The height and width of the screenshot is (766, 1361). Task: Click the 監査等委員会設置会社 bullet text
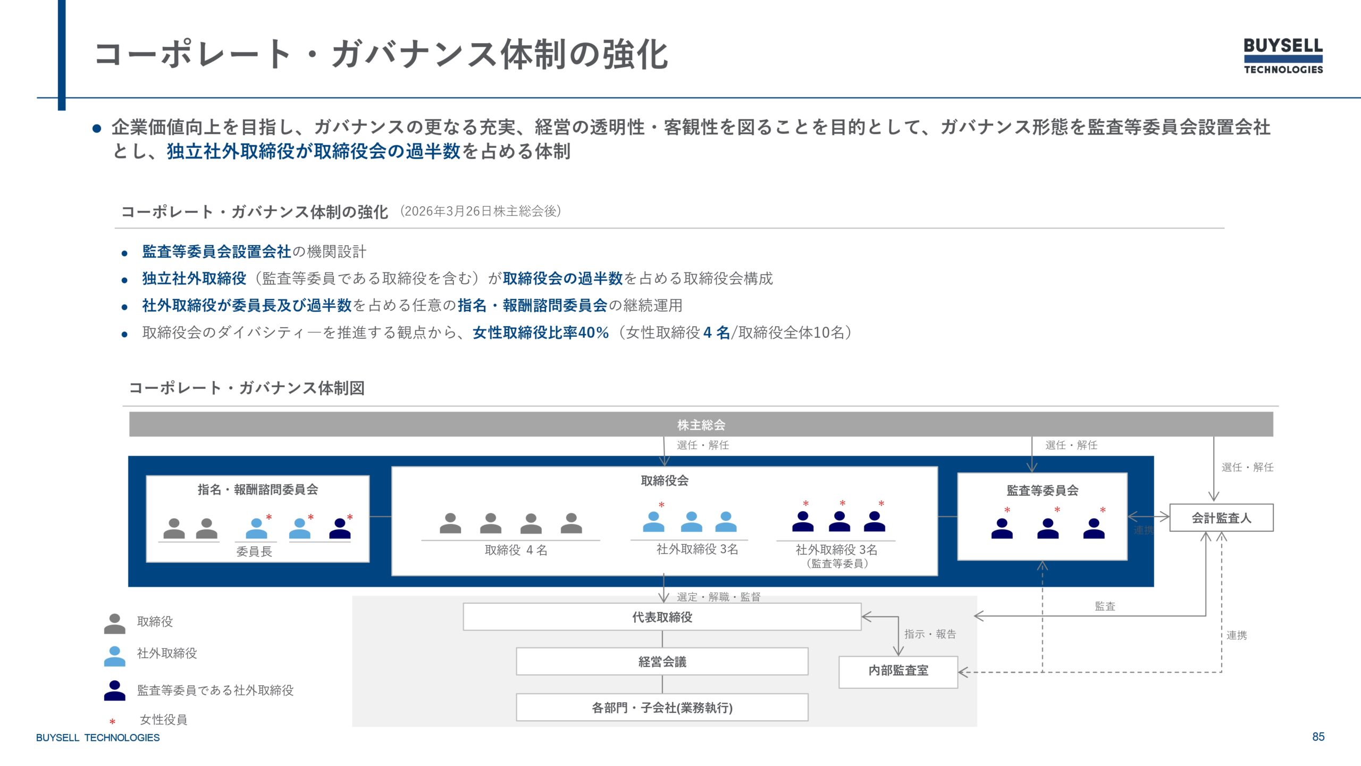coord(216,252)
